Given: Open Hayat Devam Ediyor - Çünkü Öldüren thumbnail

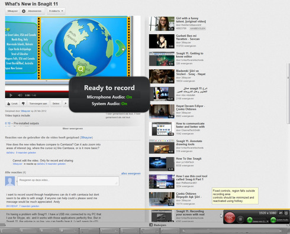Looking at the screenshot, I should (x=162, y=111).
